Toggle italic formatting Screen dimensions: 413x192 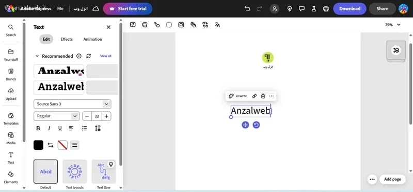[x=49, y=128]
